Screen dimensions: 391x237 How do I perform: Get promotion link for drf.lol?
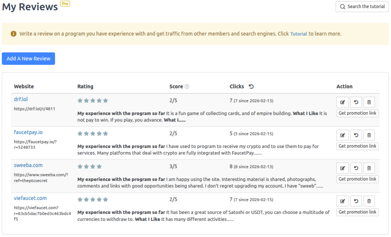point(357,113)
